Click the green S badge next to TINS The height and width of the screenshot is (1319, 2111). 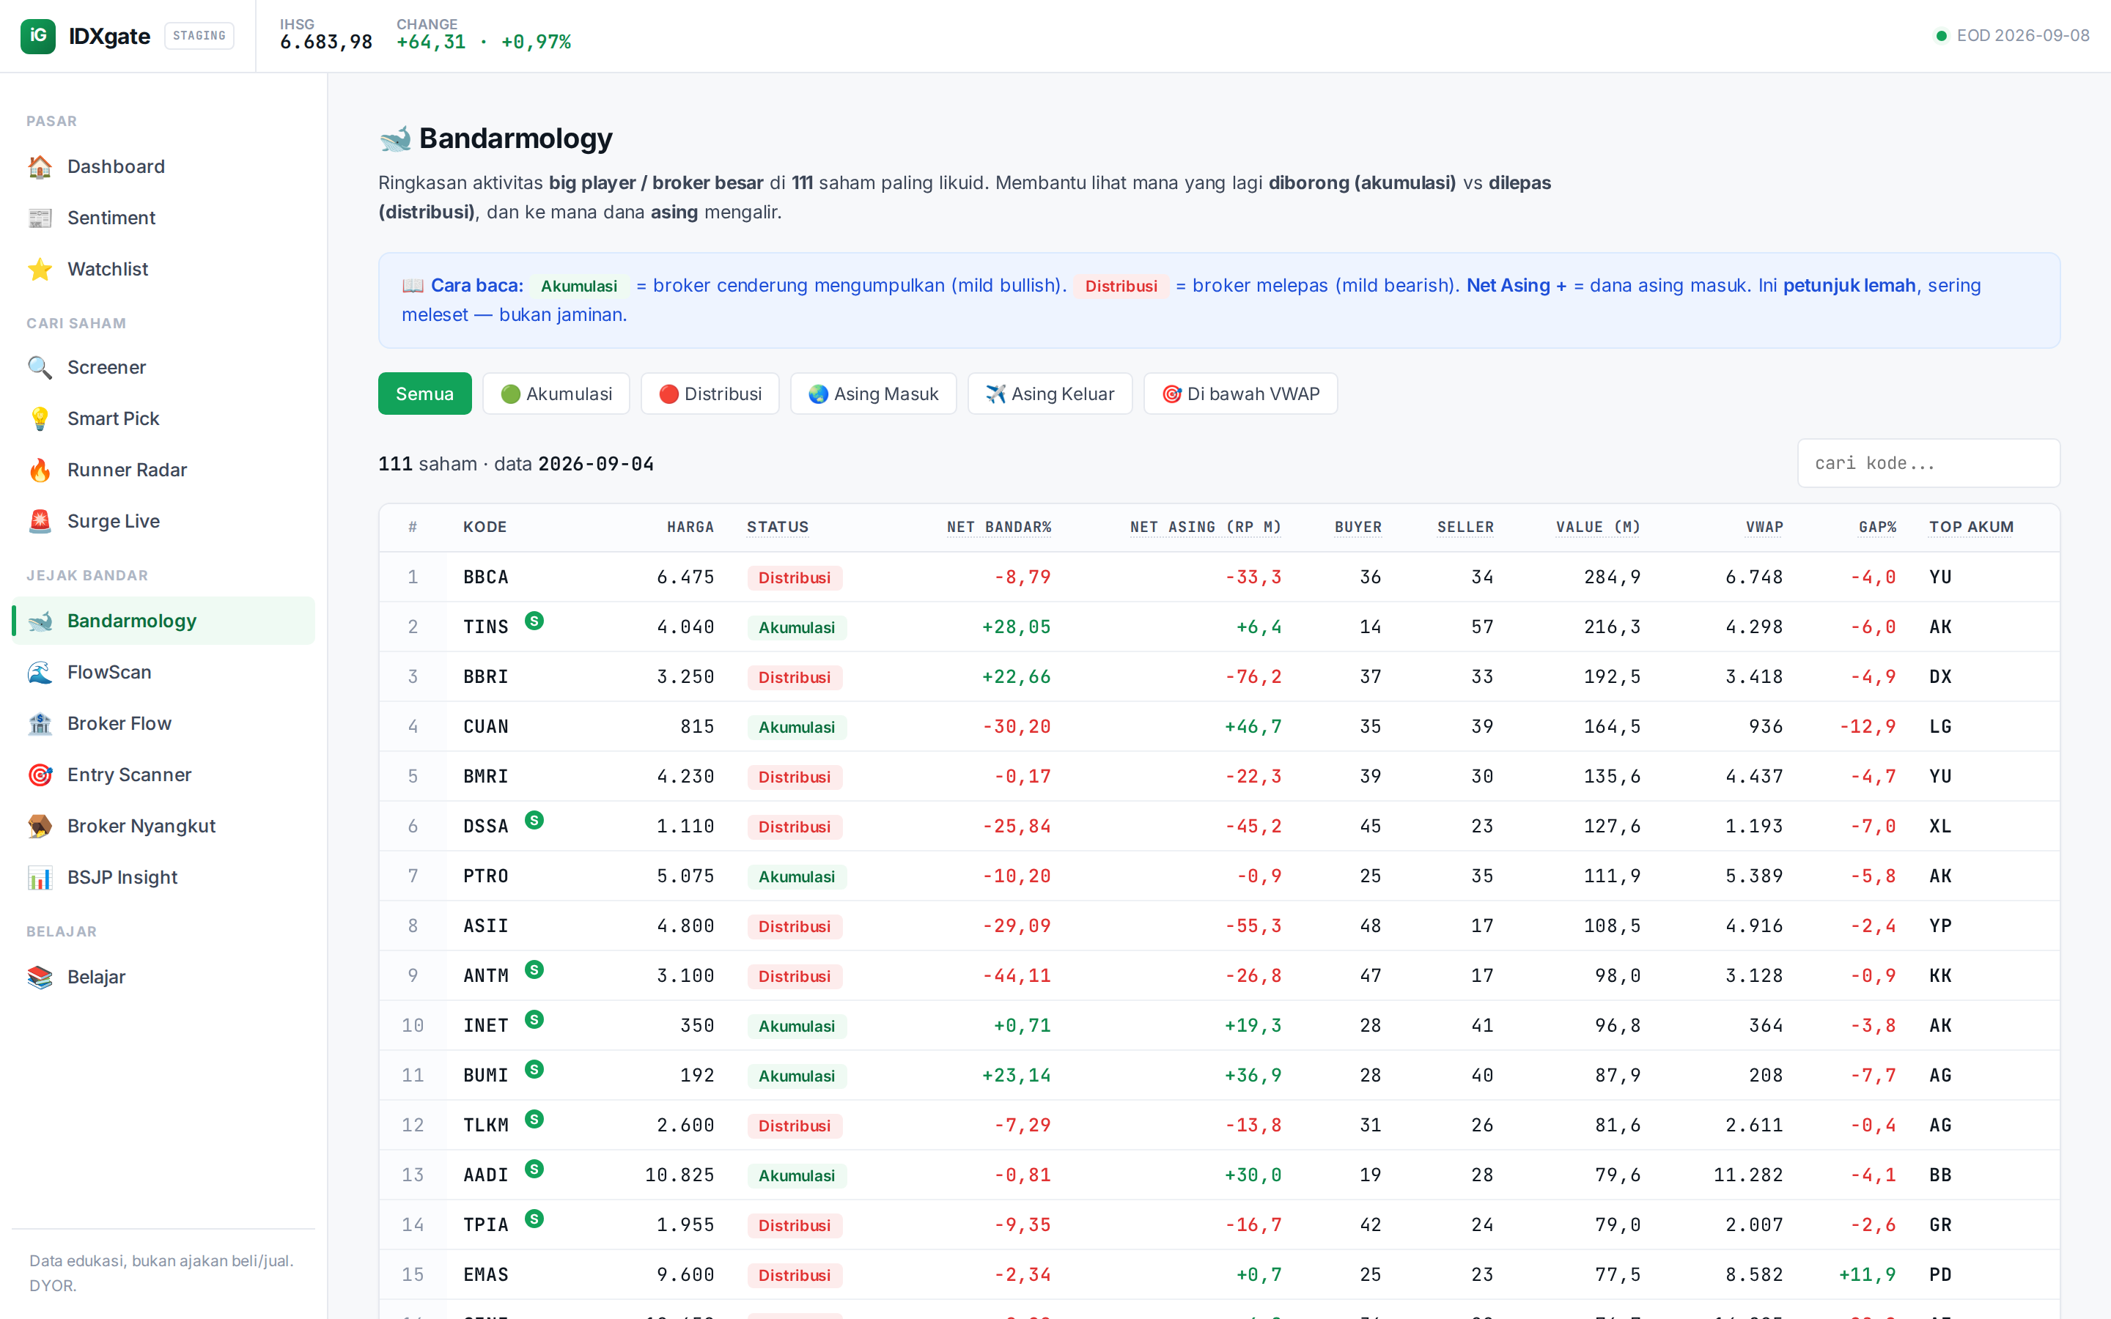[535, 621]
